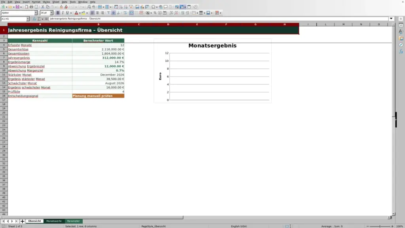
Task: Open the font name dropdown
Action: (36, 13)
